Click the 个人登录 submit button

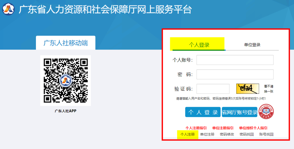coord(203,112)
